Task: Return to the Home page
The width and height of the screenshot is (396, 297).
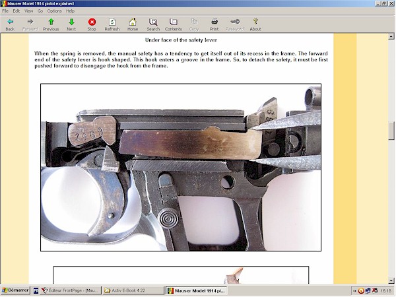Action: pyautogui.click(x=133, y=24)
